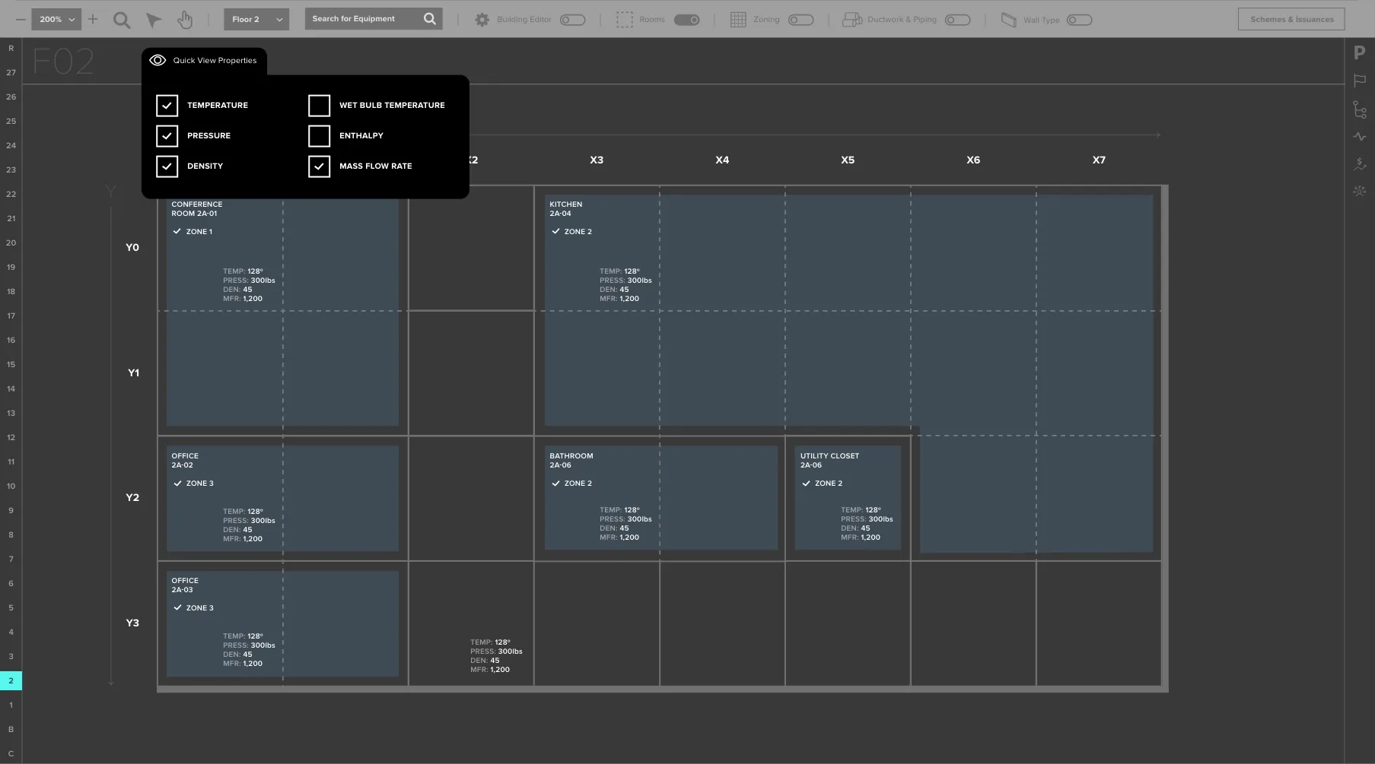Click the X5 column header
This screenshot has width=1375, height=764.
848,160
